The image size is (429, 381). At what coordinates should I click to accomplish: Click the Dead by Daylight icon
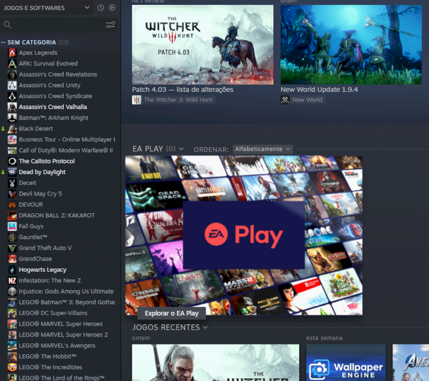[12, 172]
